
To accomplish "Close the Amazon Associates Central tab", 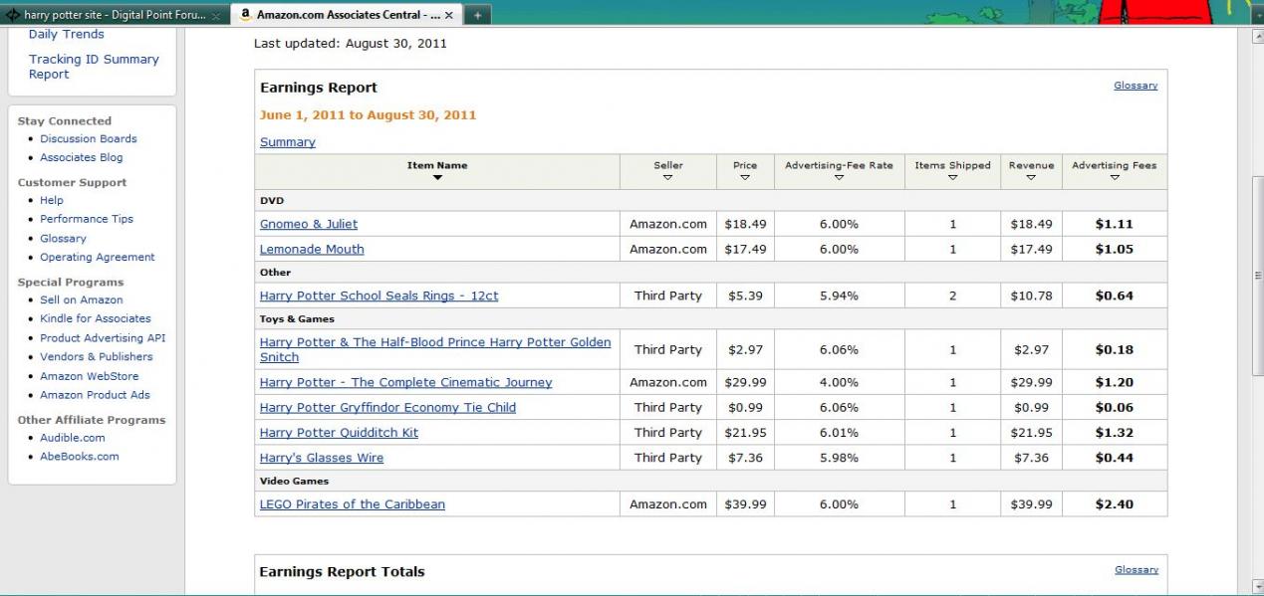I will tap(448, 16).
